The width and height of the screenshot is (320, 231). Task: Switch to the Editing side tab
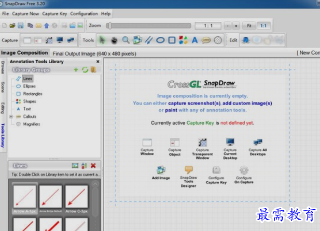(3, 108)
